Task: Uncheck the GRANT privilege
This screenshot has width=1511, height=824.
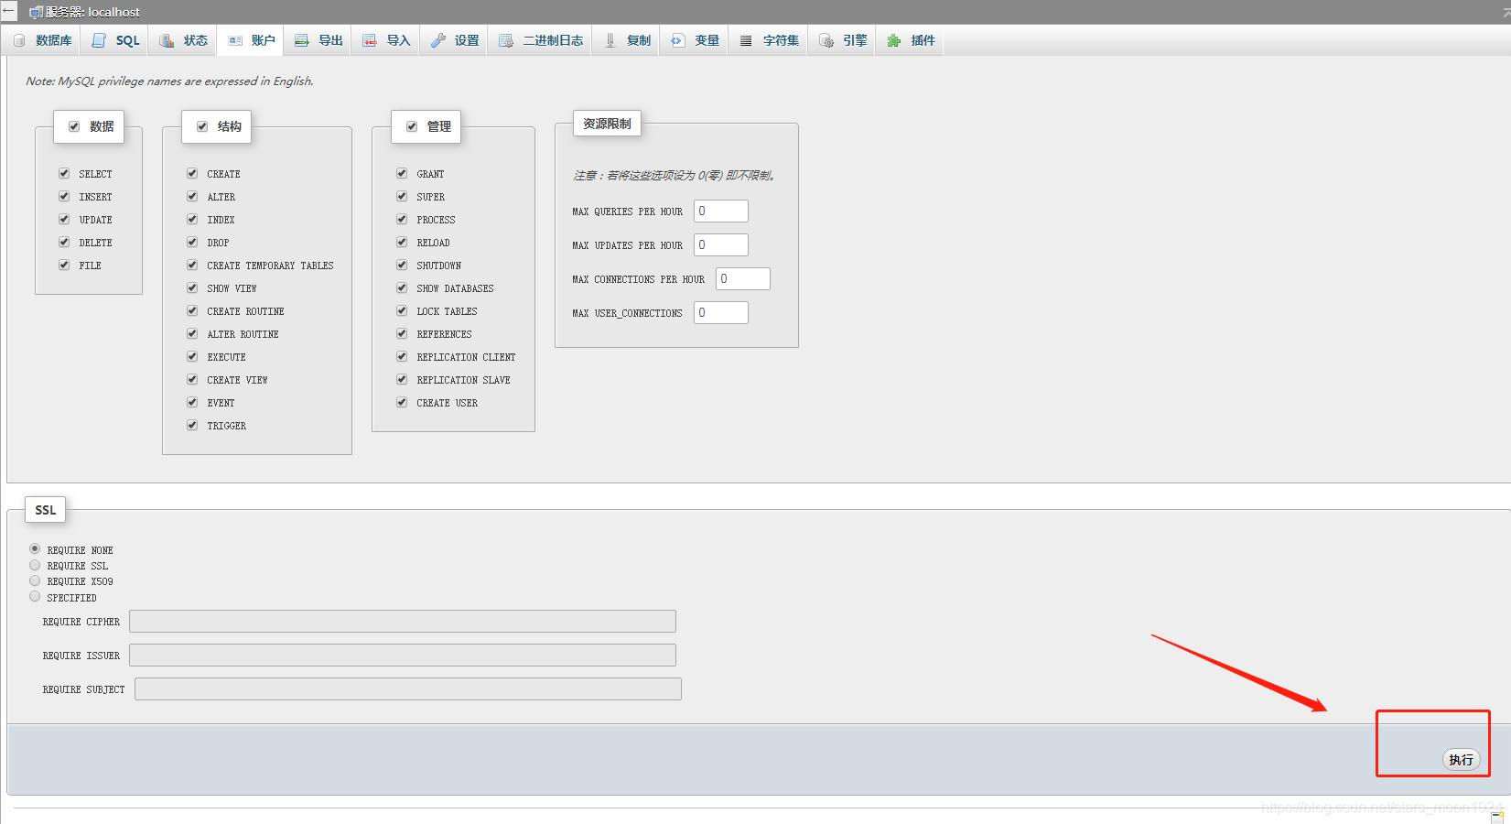Action: [402, 173]
